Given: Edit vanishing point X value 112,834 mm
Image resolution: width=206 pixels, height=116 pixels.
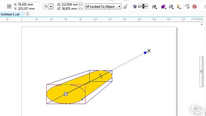Looking at the screenshot, I should (x=70, y=5).
